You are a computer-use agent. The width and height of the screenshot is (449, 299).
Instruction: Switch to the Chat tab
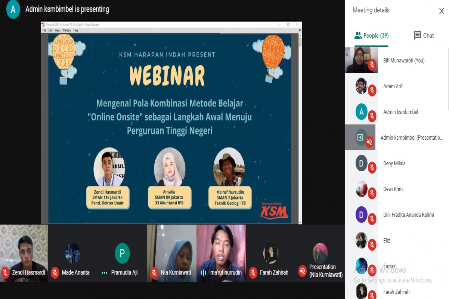point(424,36)
